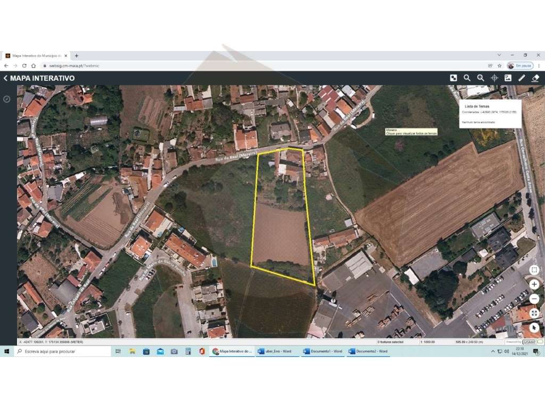Click the Coordenadas line in popup
Image resolution: width=545 pixels, height=408 pixels.
[489, 112]
